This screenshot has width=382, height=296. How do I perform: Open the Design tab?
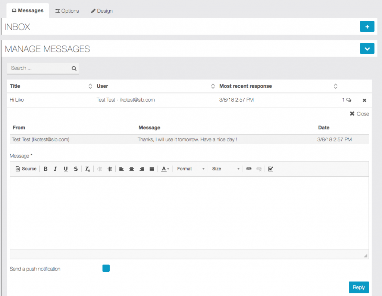pos(101,11)
